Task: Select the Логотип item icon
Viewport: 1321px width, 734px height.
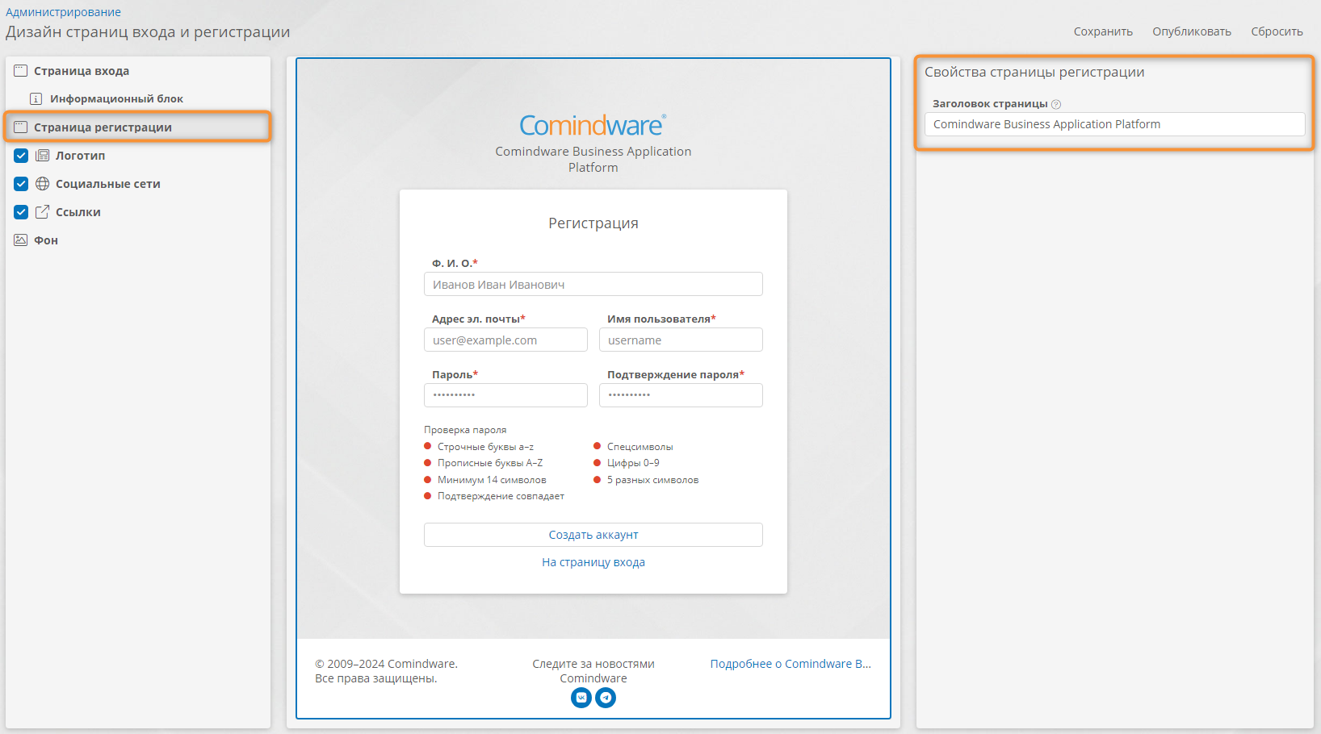Action: 43,156
